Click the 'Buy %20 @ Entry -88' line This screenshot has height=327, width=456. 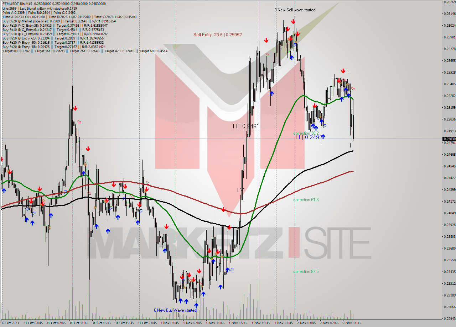click(x=54, y=47)
